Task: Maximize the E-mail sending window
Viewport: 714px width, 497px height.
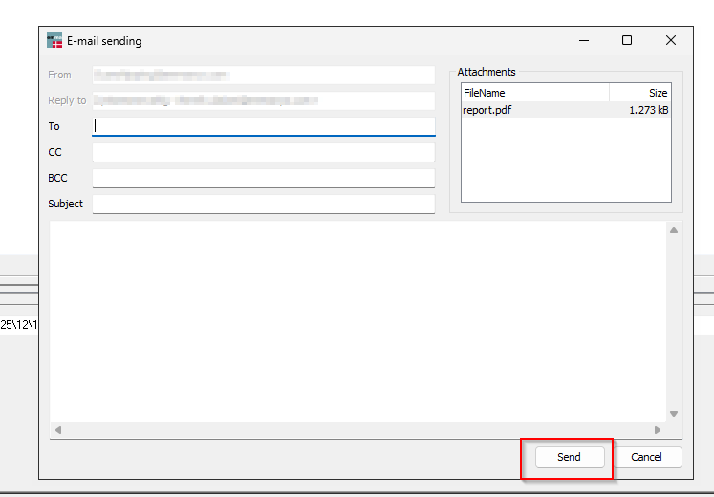Action: [x=627, y=41]
